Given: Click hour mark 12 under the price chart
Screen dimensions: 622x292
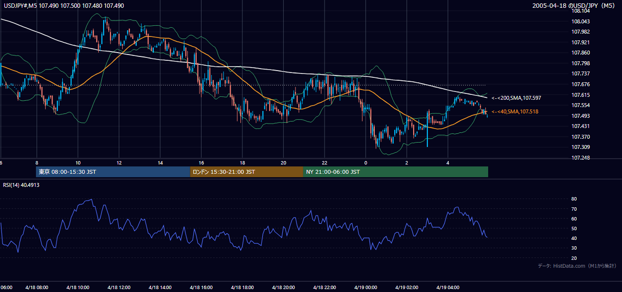Looking at the screenshot, I should [x=119, y=163].
